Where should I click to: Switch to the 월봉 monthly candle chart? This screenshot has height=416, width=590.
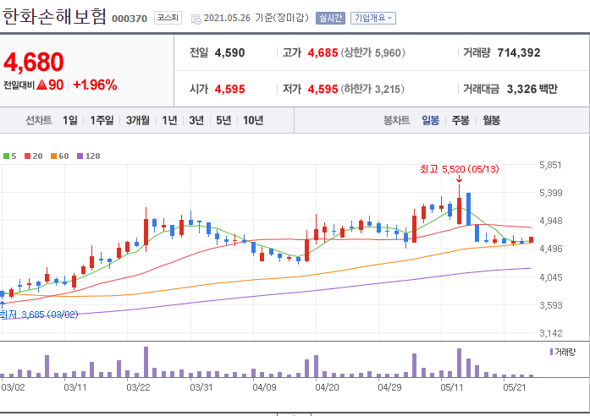click(492, 120)
